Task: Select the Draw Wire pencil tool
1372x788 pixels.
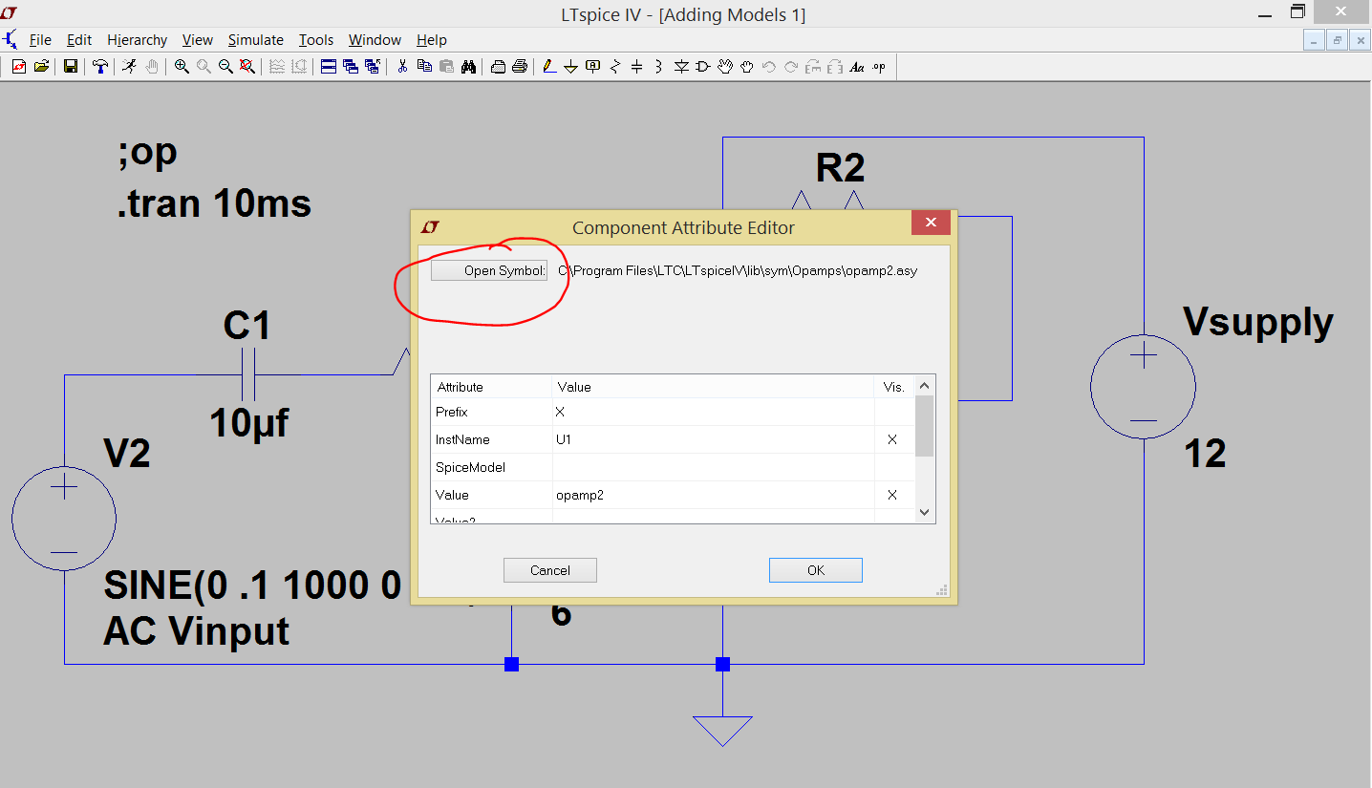Action: coord(549,67)
